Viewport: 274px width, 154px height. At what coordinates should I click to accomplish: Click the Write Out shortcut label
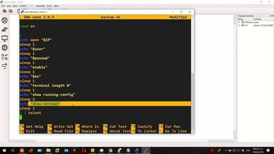[63, 127]
